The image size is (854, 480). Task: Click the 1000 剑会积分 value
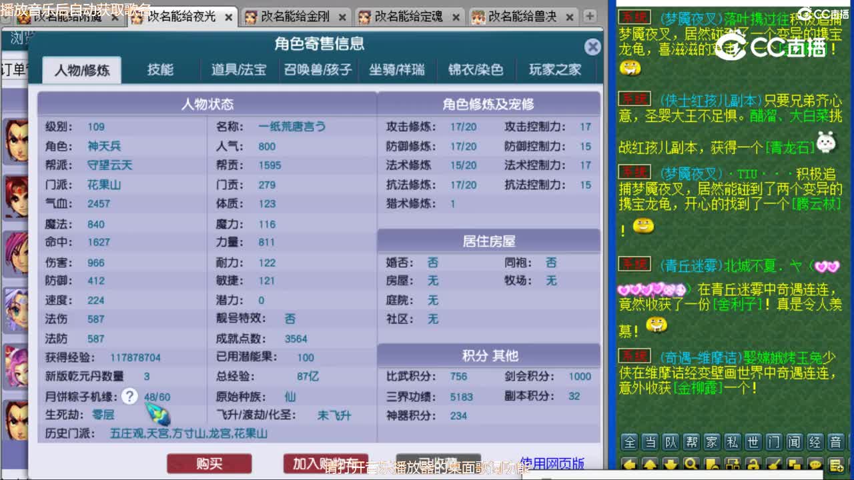pyautogui.click(x=580, y=377)
